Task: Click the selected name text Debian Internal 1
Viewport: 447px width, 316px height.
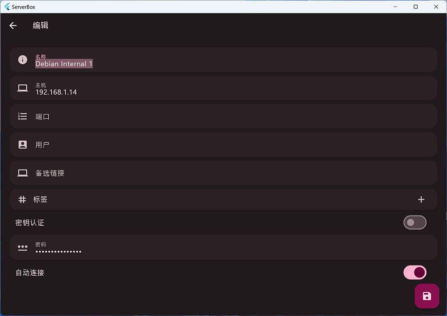Action: point(63,64)
